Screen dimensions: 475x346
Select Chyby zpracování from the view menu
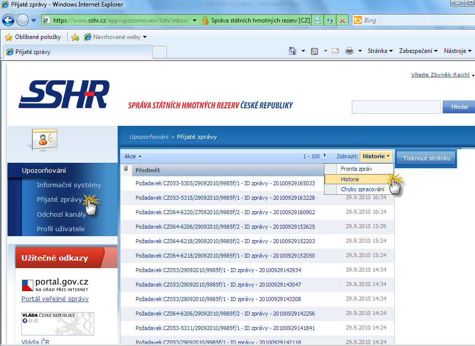(359, 189)
